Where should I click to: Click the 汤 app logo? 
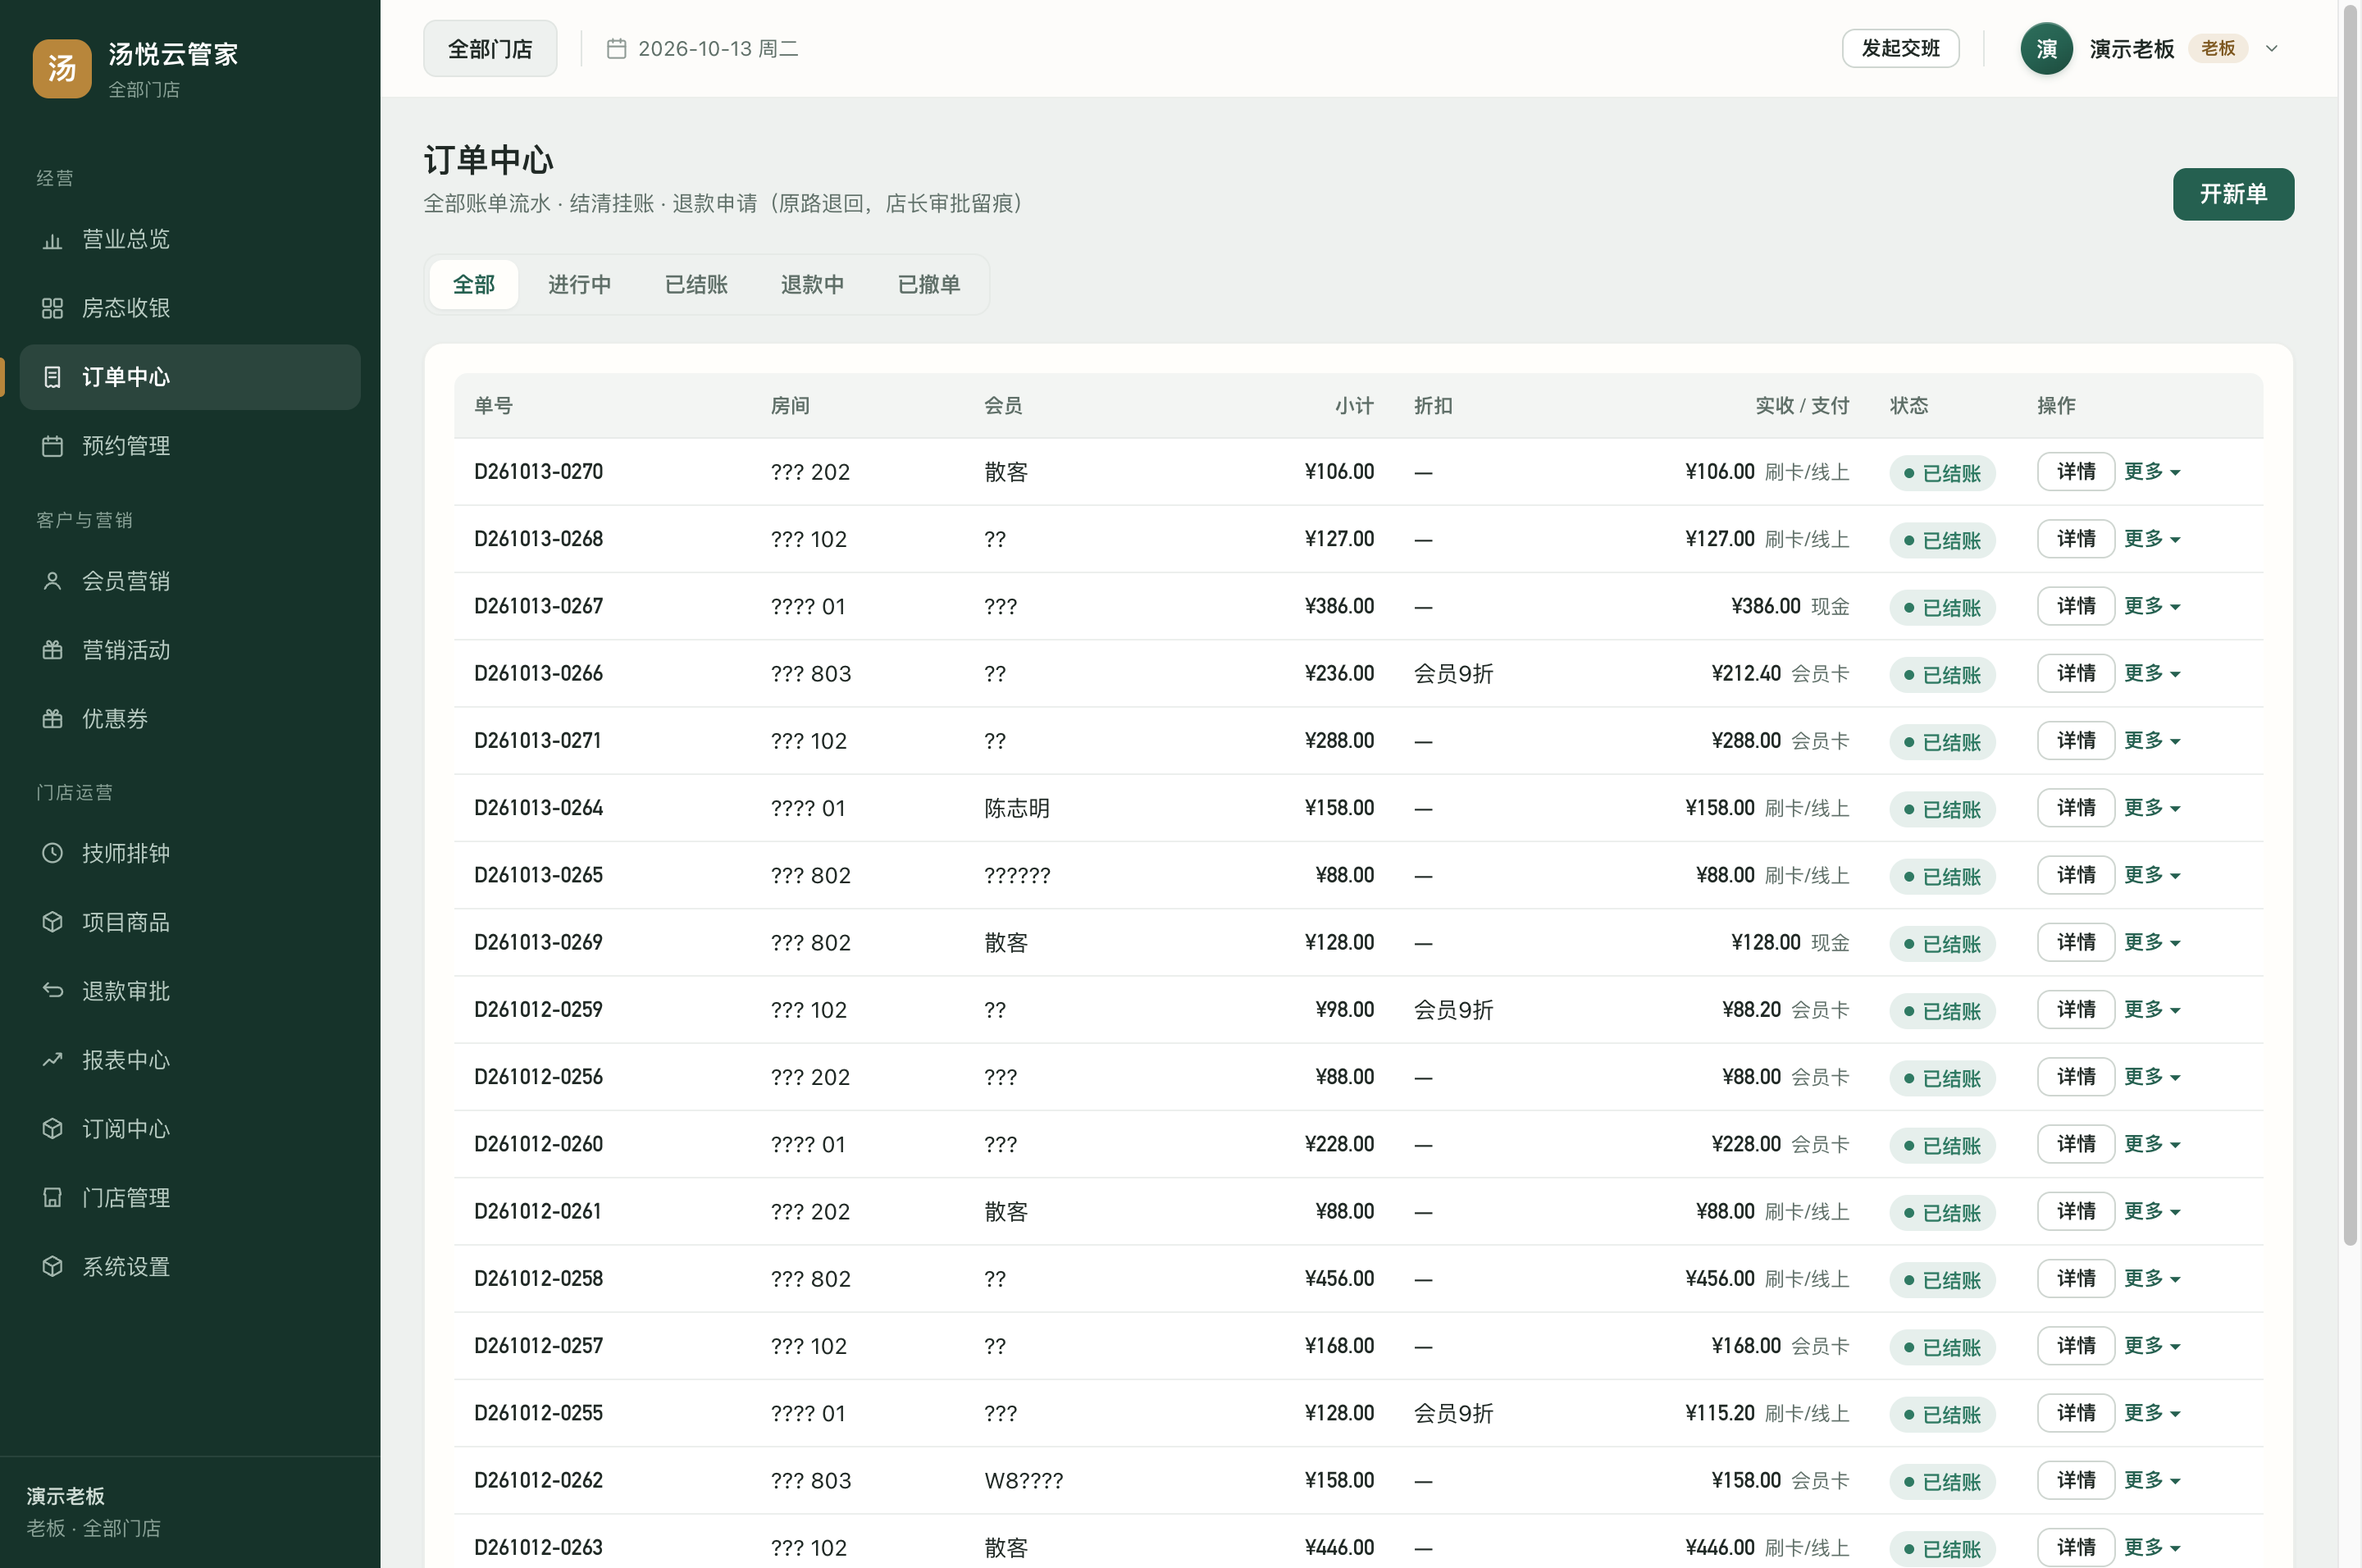[x=62, y=68]
